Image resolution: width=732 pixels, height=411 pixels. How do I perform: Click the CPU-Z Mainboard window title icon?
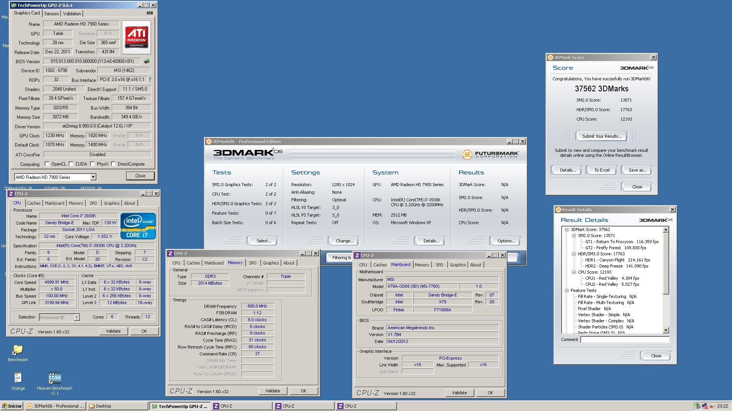357,255
